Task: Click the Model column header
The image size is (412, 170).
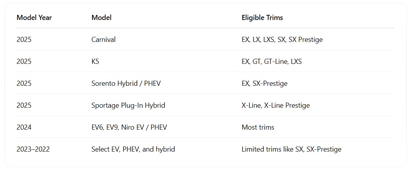Action: pyautogui.click(x=102, y=18)
